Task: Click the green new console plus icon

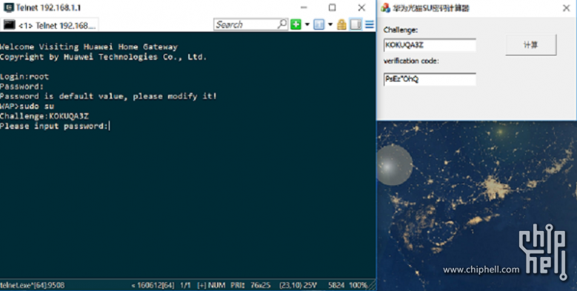Action: (296, 24)
